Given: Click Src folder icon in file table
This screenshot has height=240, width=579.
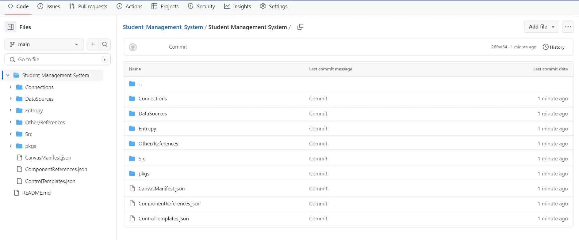Looking at the screenshot, I should [132, 159].
